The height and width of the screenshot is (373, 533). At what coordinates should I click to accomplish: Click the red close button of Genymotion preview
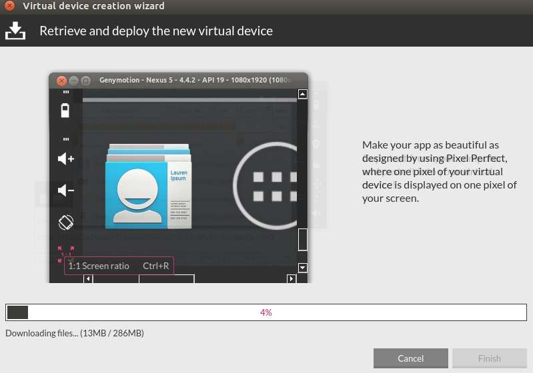click(61, 81)
